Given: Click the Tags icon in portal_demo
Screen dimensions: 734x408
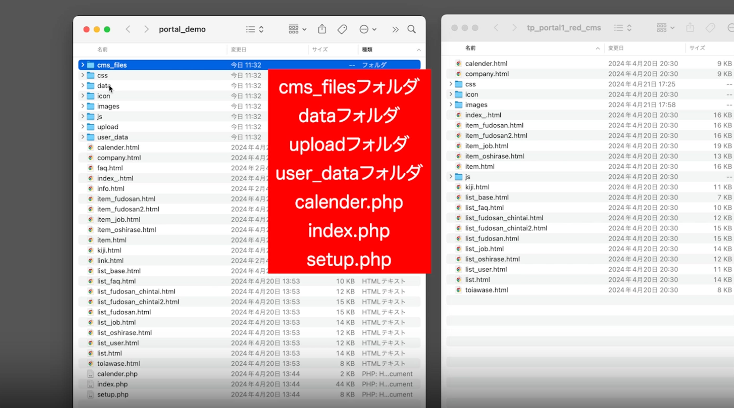Looking at the screenshot, I should (x=342, y=29).
